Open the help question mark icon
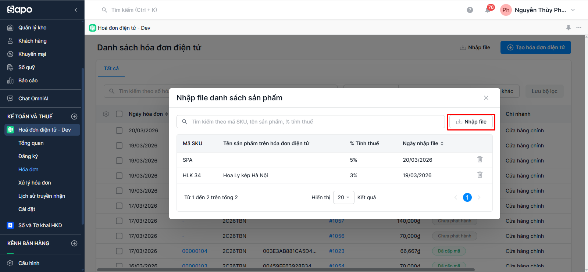 (470, 10)
